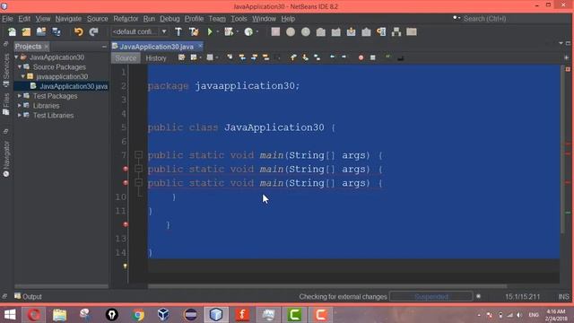The height and width of the screenshot is (323, 574).
Task: Click the New File toolbar icon
Action: tap(12, 32)
